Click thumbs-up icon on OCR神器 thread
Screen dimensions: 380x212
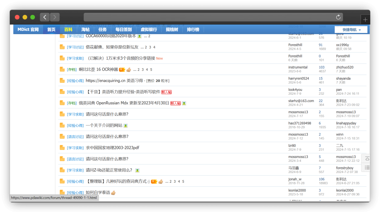[129, 70]
